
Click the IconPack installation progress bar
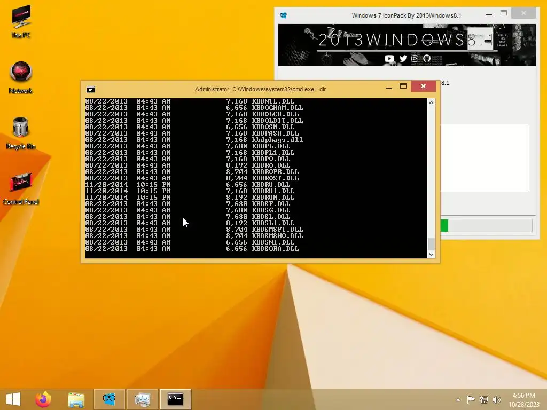[487, 226]
